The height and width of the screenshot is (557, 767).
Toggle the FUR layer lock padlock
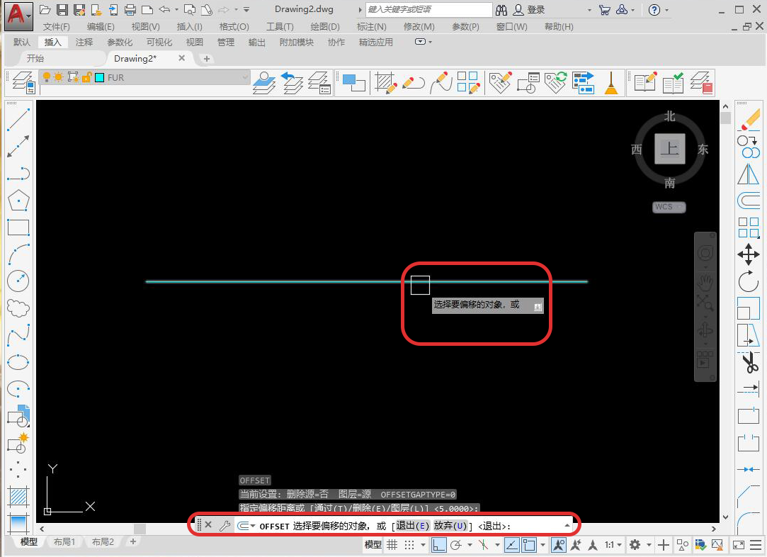[86, 77]
